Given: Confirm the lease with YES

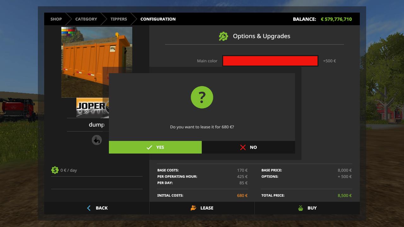Looking at the screenshot, I should click(x=155, y=147).
